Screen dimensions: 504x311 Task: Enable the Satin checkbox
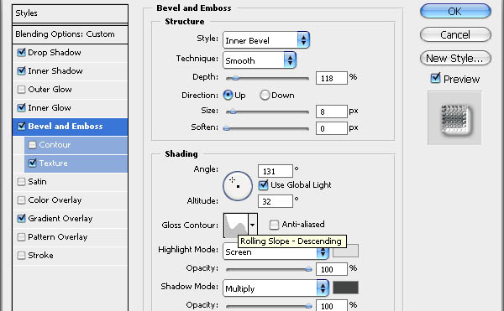[x=21, y=181]
